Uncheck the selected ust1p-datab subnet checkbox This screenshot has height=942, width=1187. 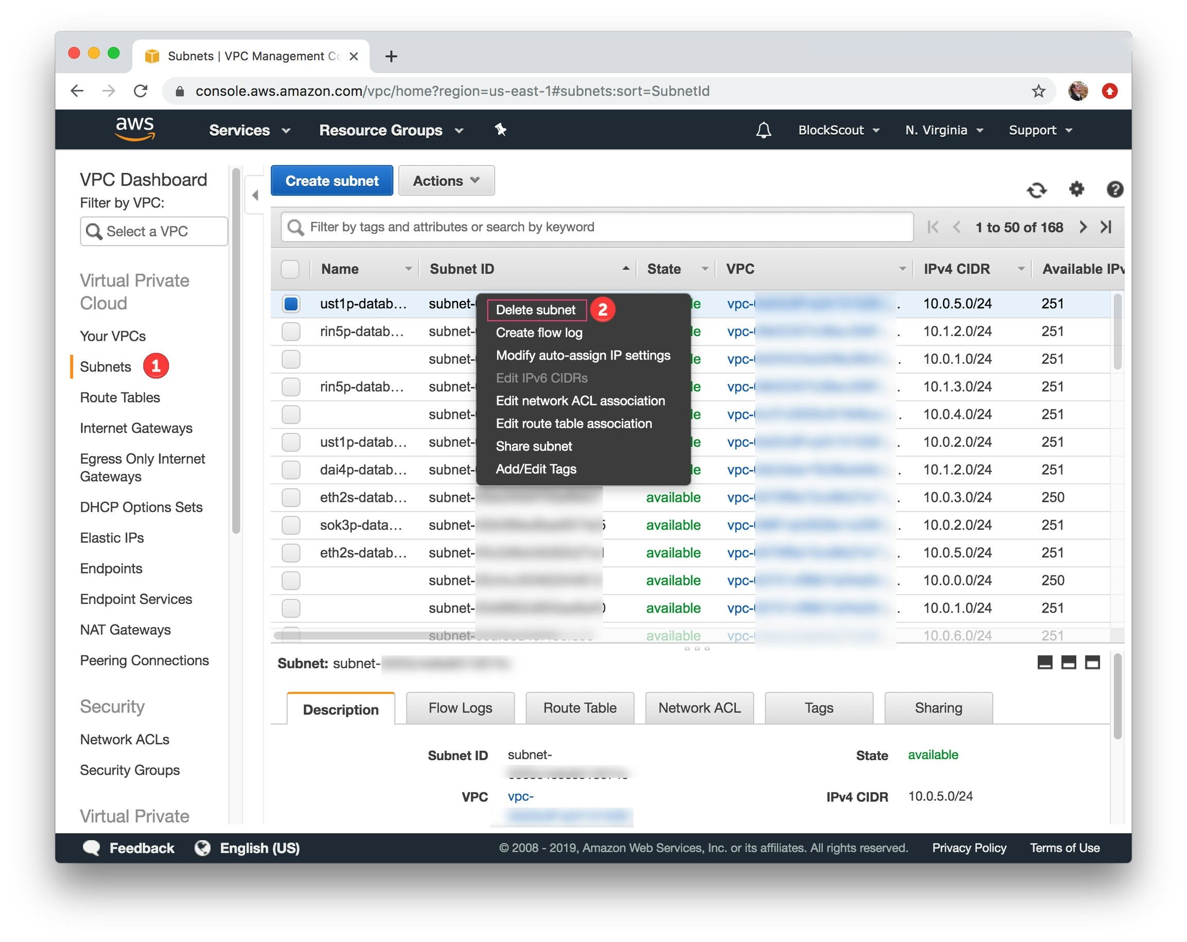click(291, 304)
